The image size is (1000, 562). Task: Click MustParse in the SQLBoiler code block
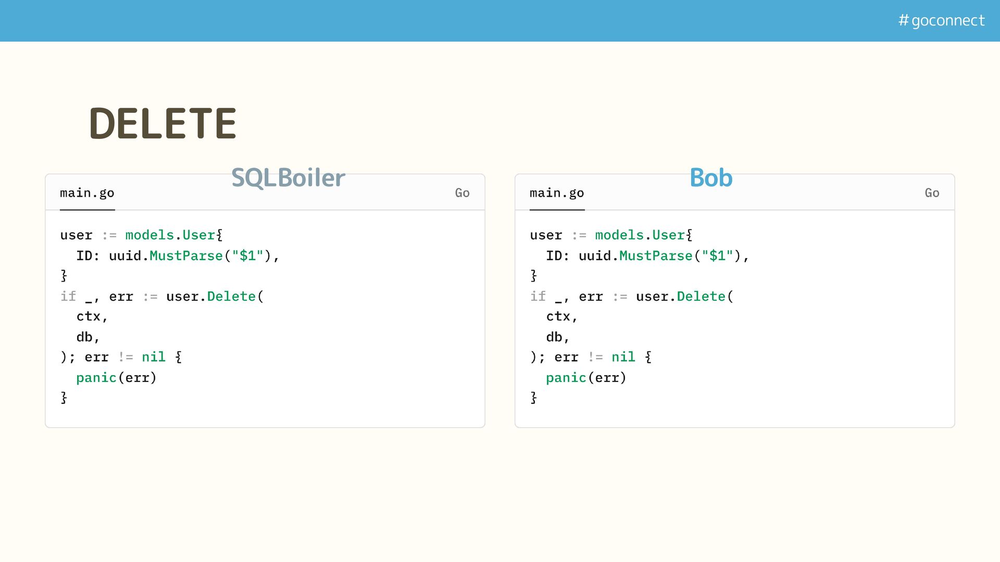[186, 256]
